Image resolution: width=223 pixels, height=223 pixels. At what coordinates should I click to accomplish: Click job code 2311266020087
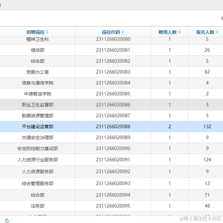pyautogui.click(x=113, y=116)
